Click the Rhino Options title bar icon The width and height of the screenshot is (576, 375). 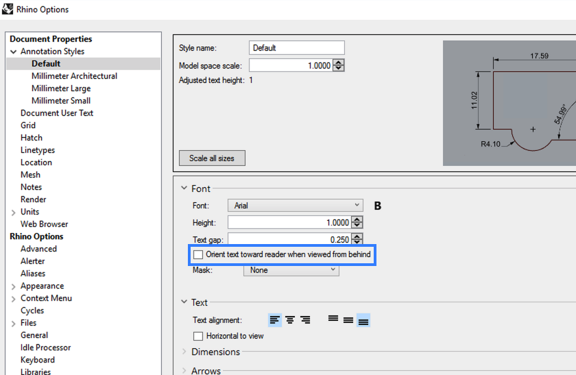point(8,9)
